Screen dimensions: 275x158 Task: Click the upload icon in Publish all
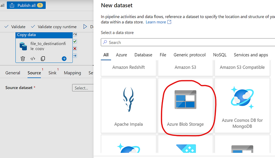coord(12,5)
